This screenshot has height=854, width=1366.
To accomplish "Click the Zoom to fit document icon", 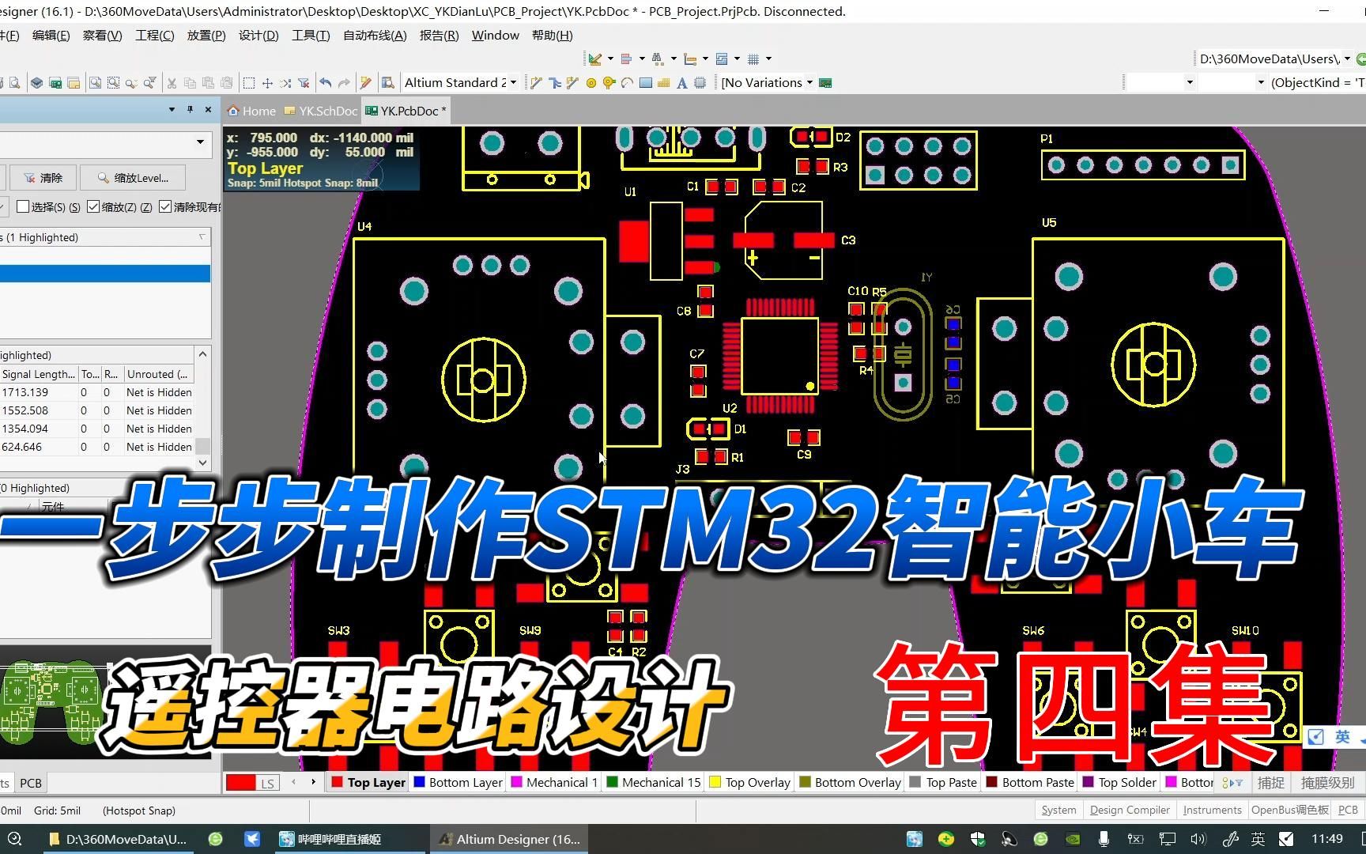I will coord(95,82).
